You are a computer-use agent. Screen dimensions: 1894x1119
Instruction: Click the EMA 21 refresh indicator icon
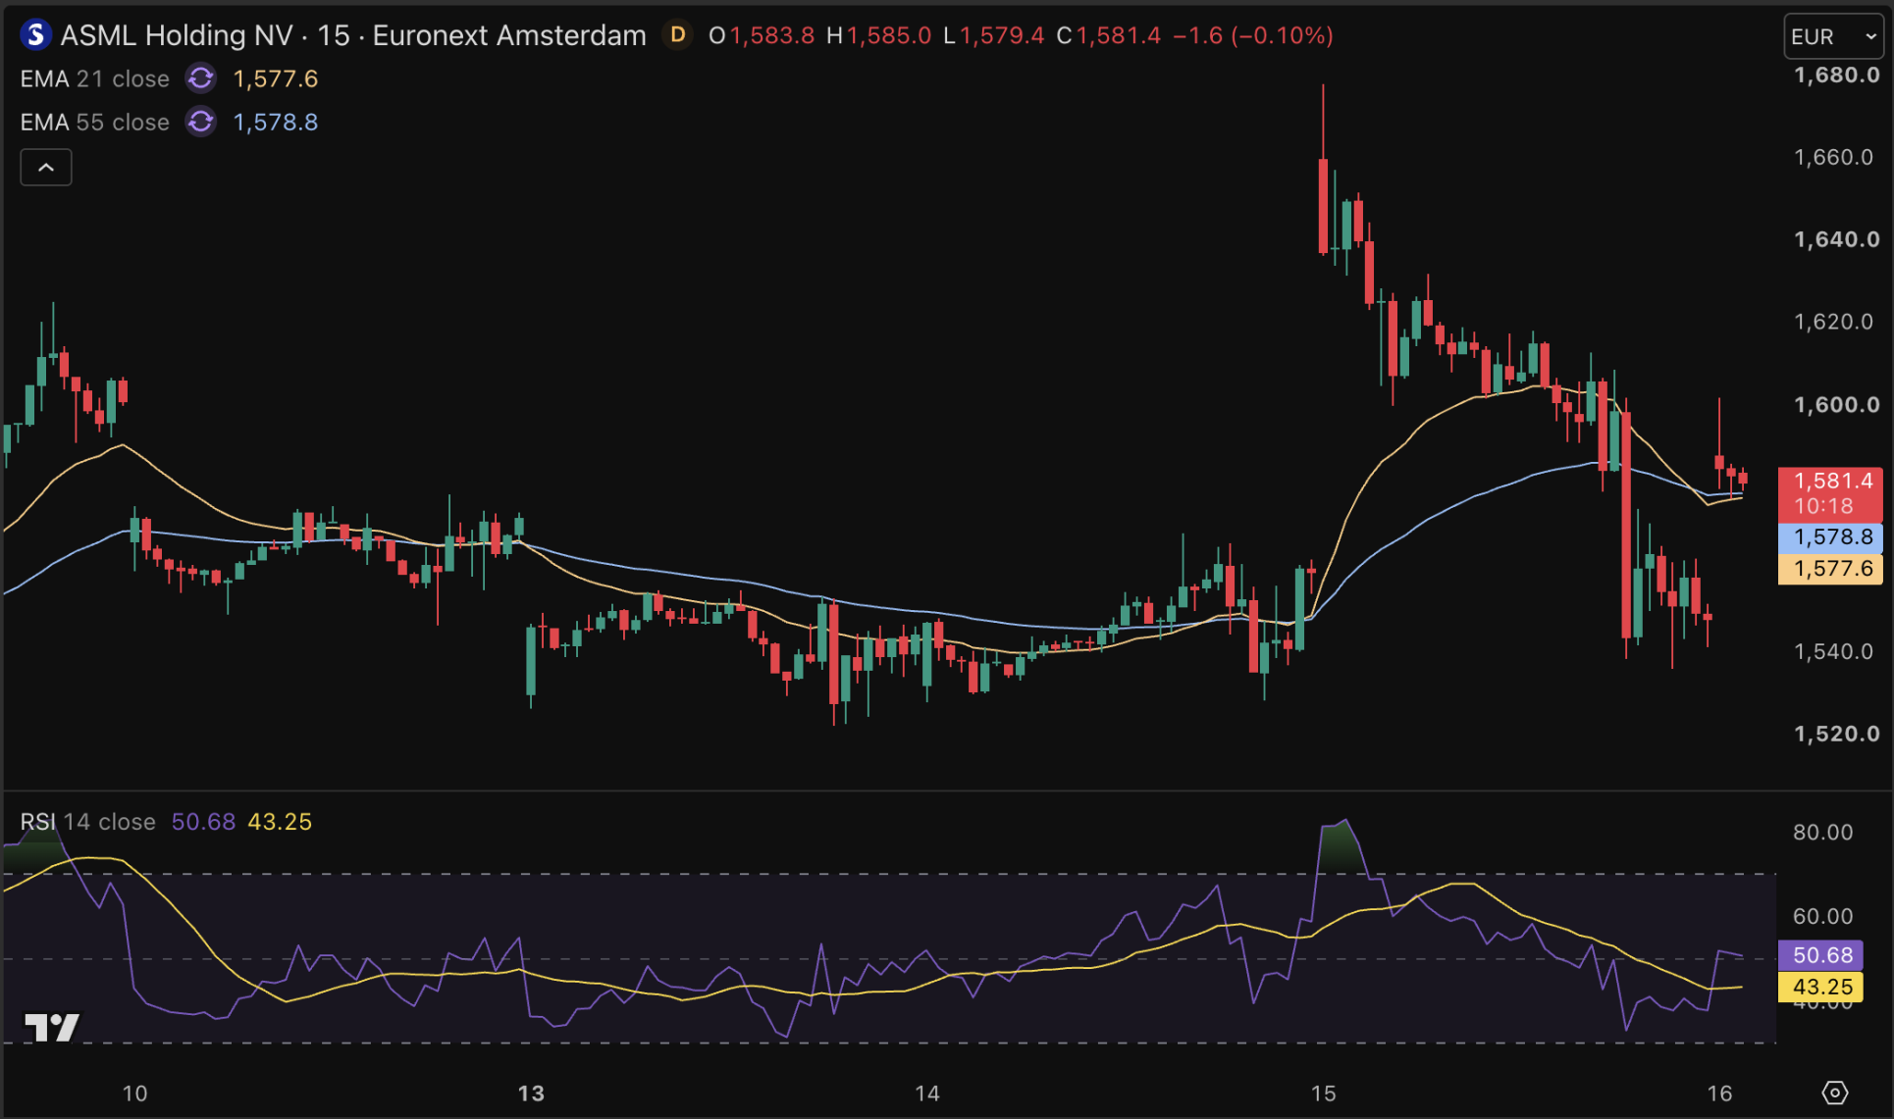(201, 78)
